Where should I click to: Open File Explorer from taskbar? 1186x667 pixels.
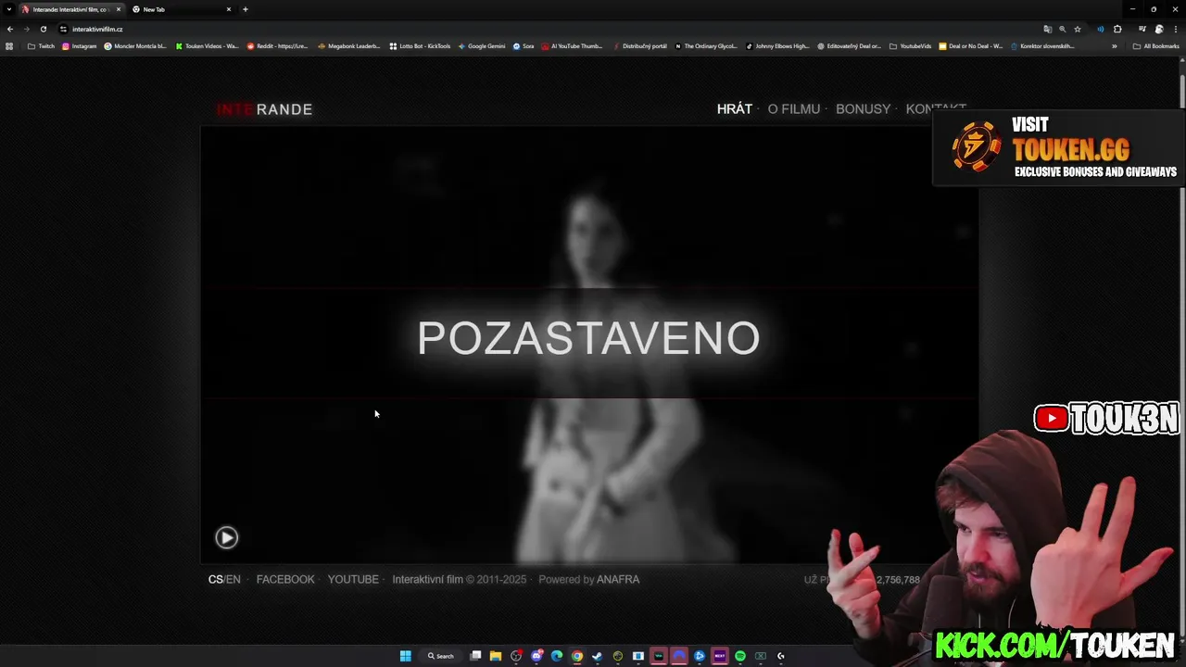tap(496, 656)
